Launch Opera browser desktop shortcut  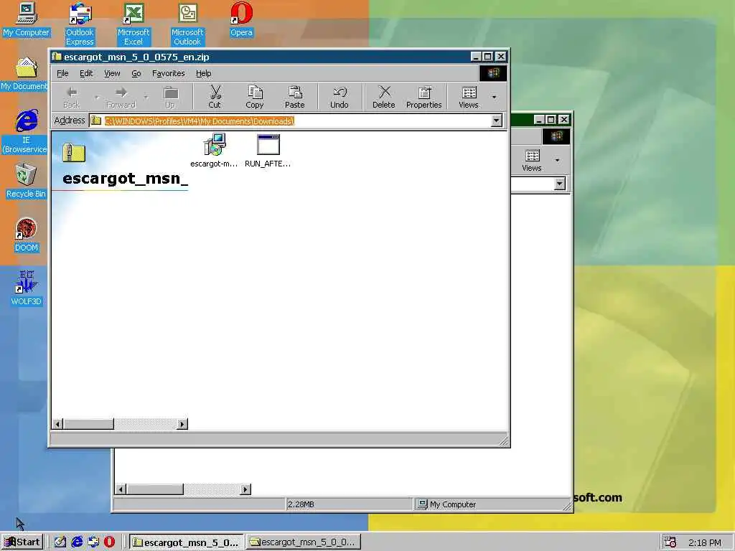[241, 19]
